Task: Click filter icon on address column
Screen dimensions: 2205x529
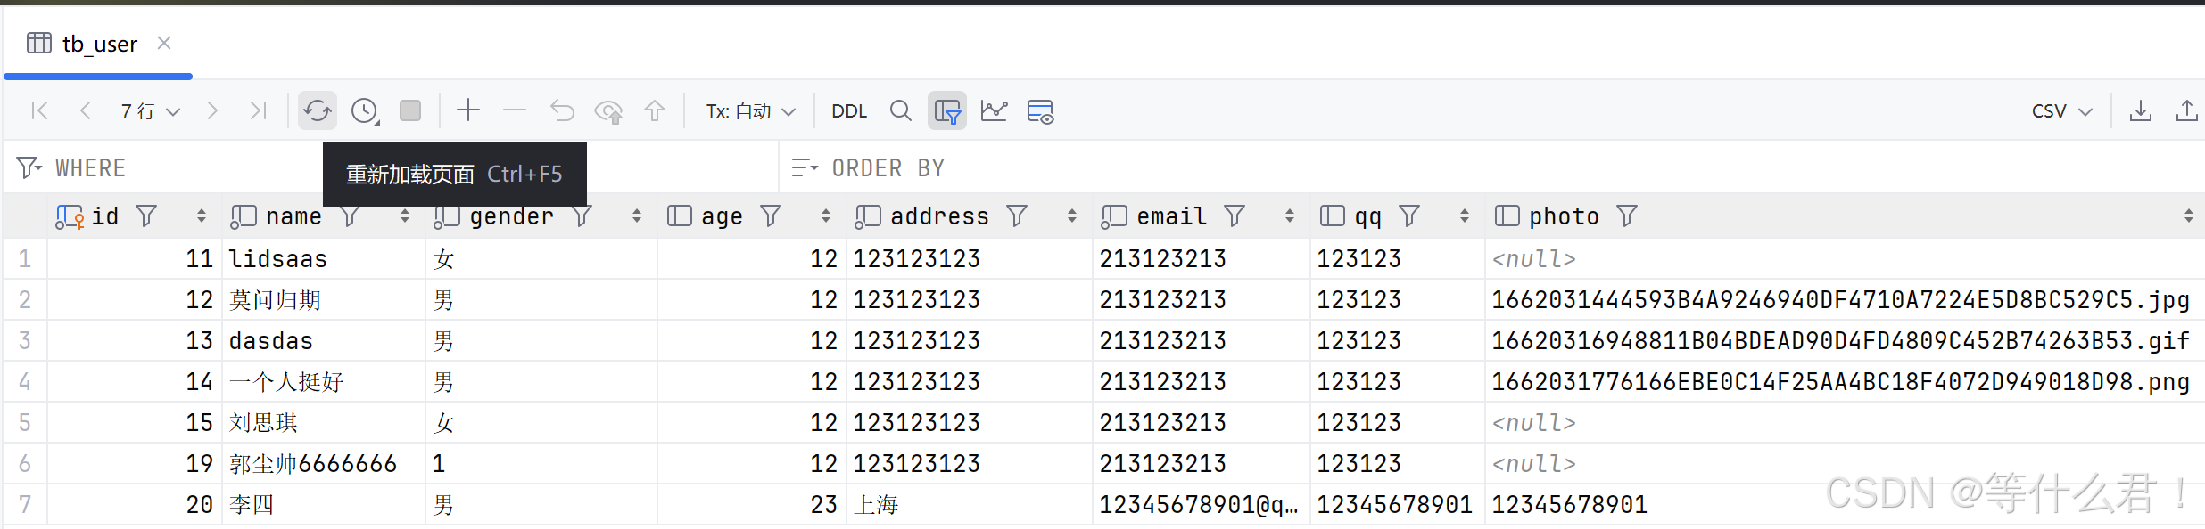Action: coord(1017,216)
